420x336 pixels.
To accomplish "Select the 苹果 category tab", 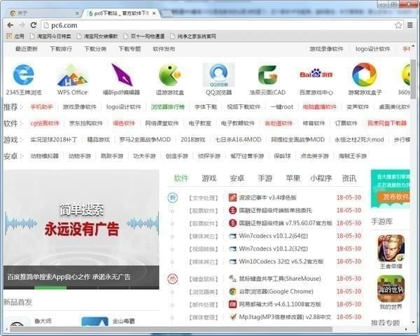I will coord(293,178).
